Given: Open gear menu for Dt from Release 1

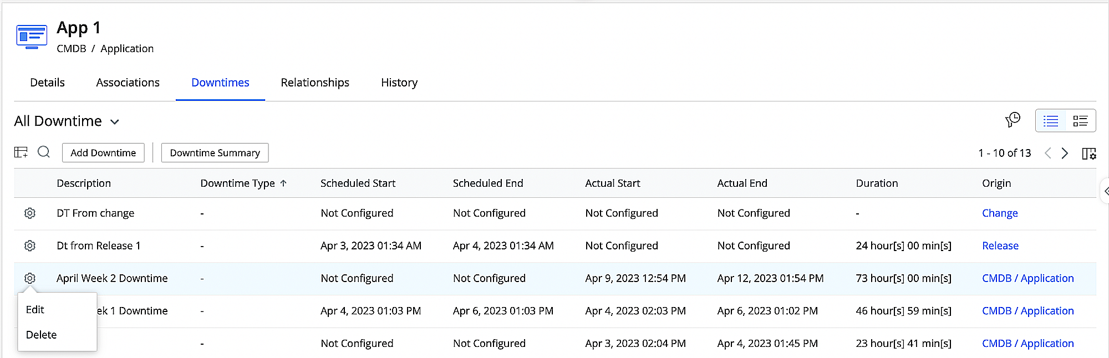Looking at the screenshot, I should tap(30, 246).
